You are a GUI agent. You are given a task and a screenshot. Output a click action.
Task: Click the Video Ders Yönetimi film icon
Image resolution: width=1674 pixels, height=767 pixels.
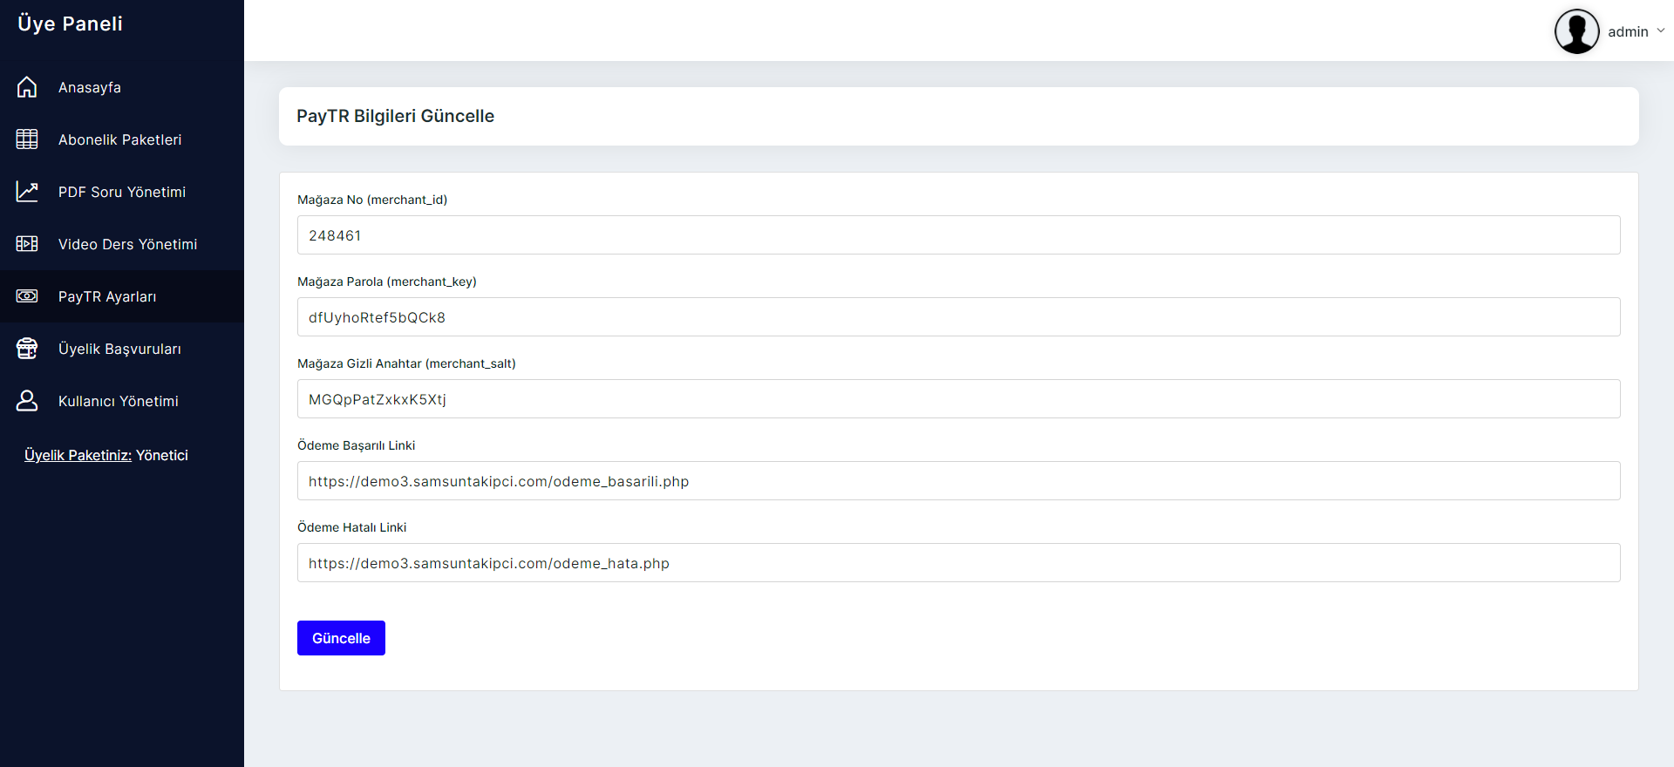pyautogui.click(x=27, y=244)
